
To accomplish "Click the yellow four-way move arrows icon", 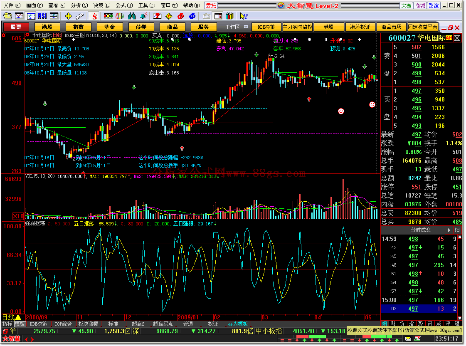I will tap(68, 16).
